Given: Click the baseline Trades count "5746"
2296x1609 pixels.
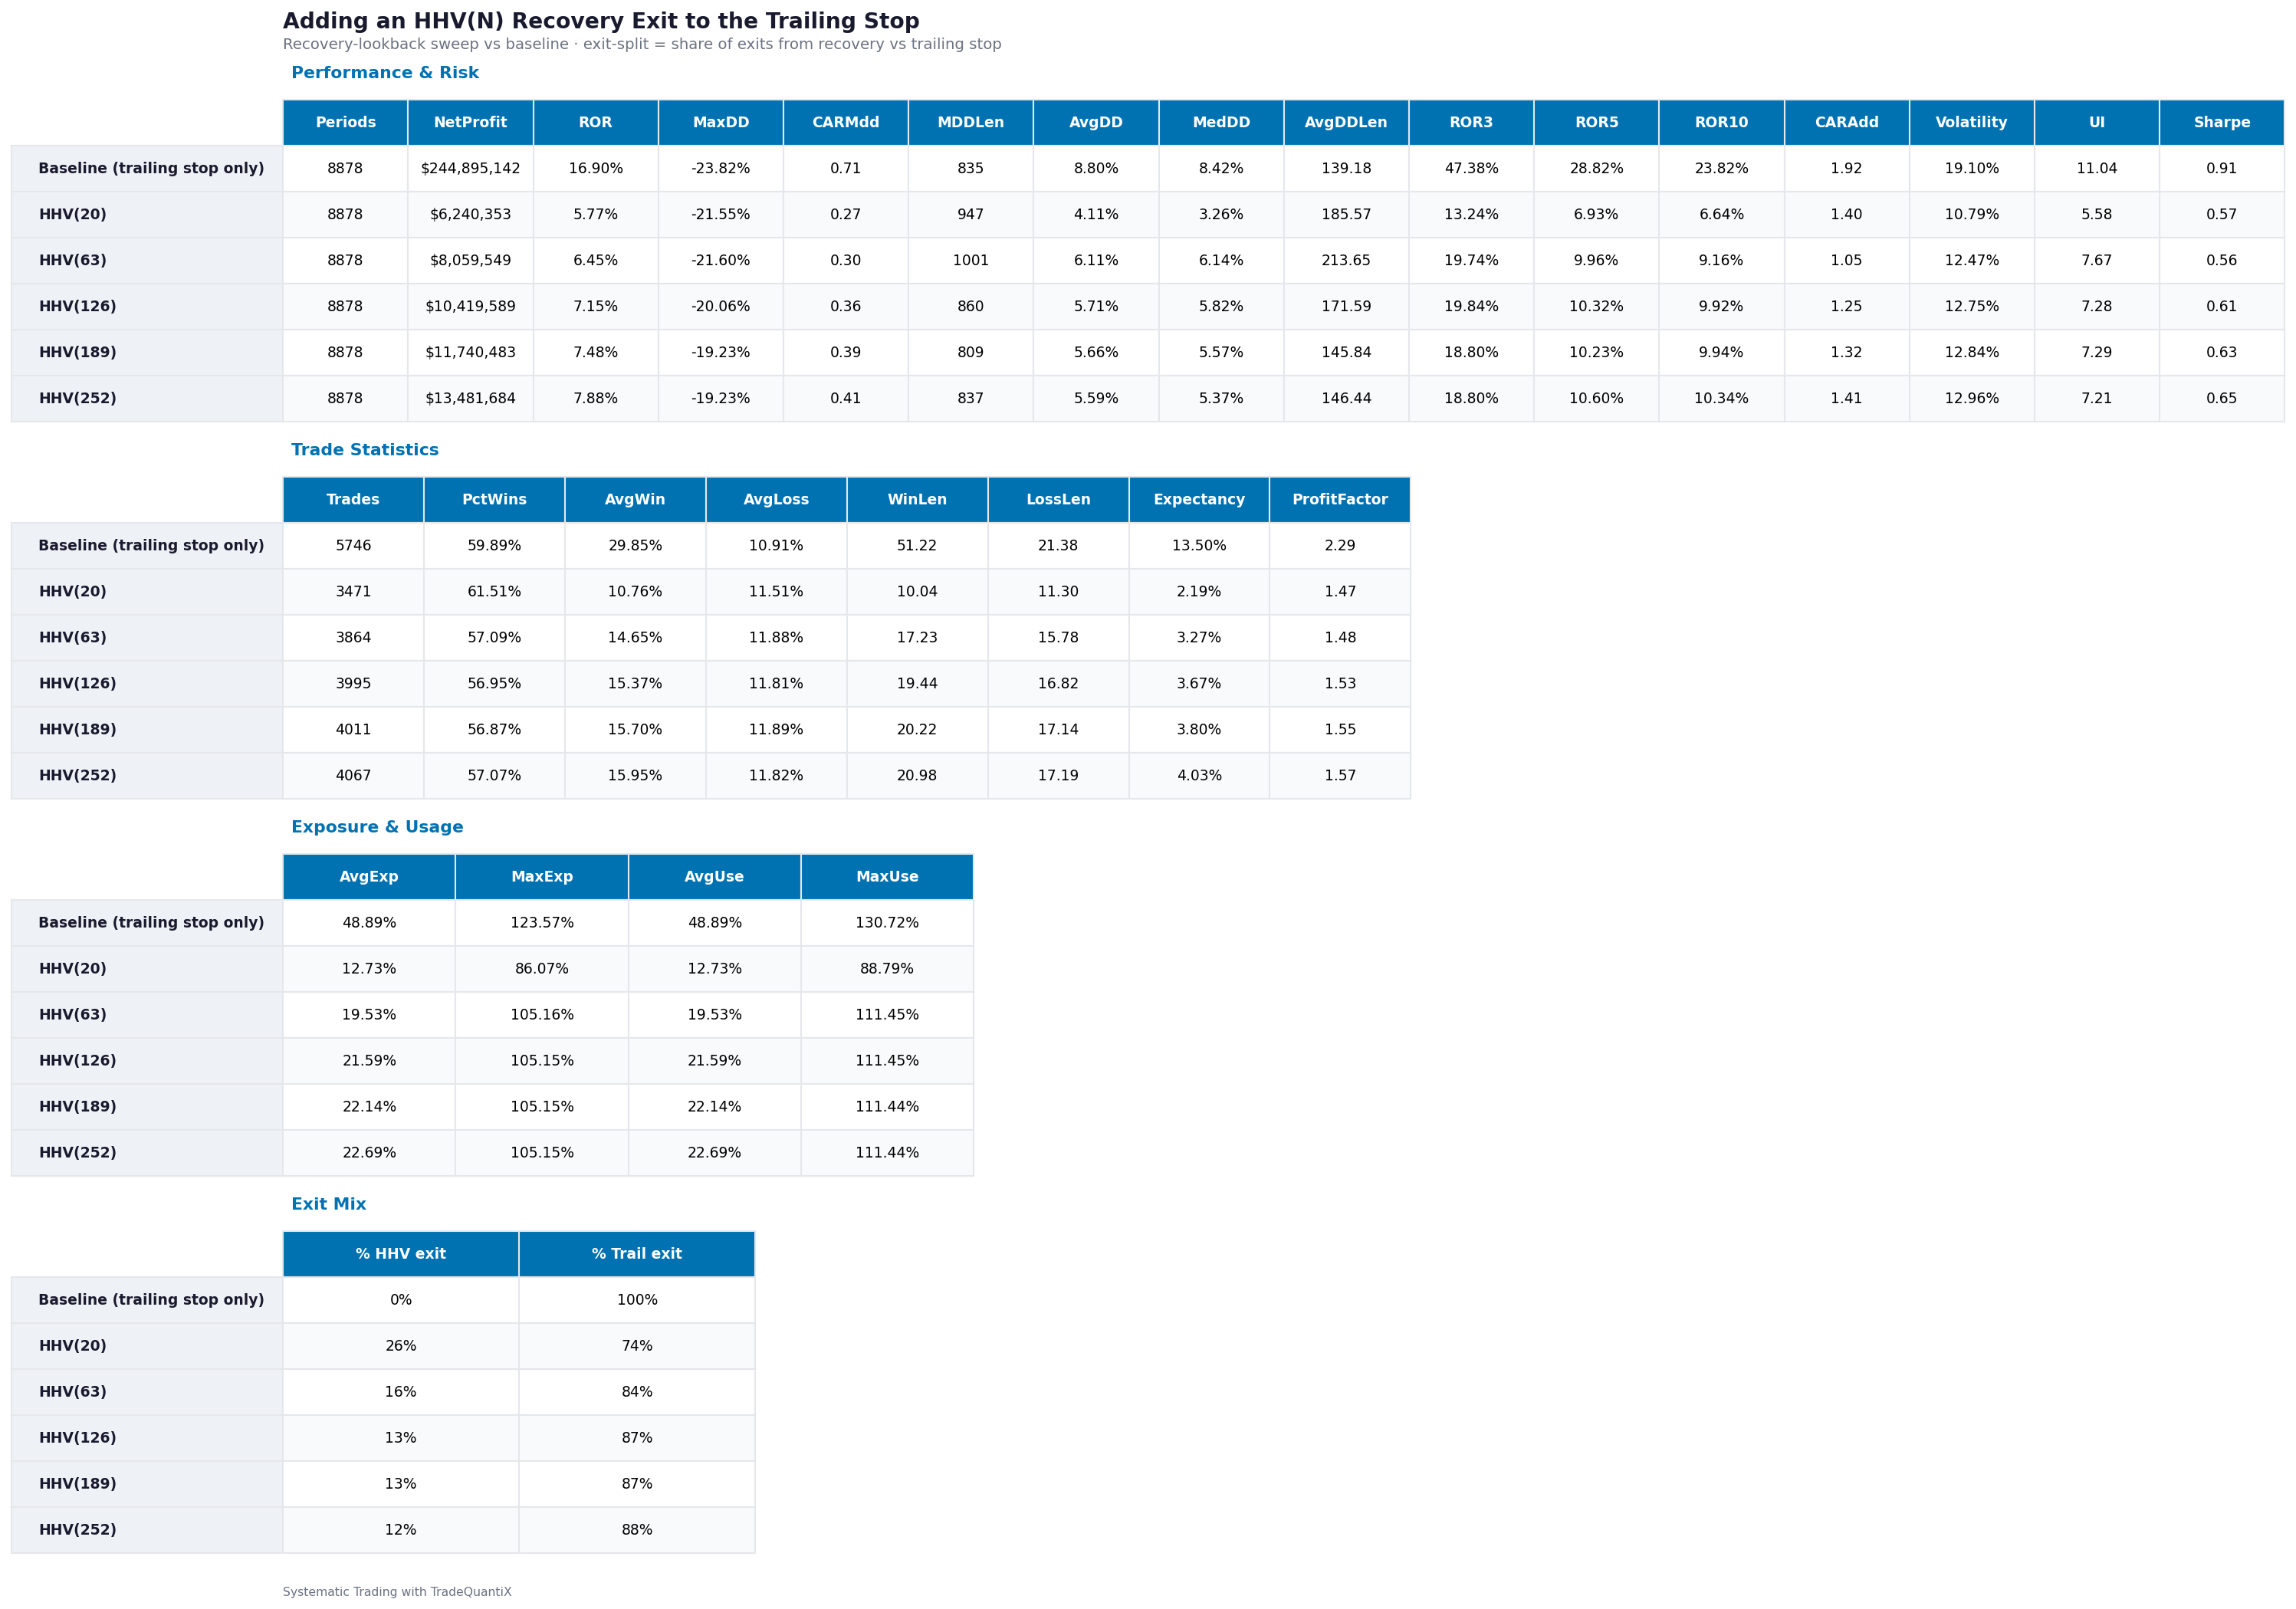Looking at the screenshot, I should pos(353,546).
